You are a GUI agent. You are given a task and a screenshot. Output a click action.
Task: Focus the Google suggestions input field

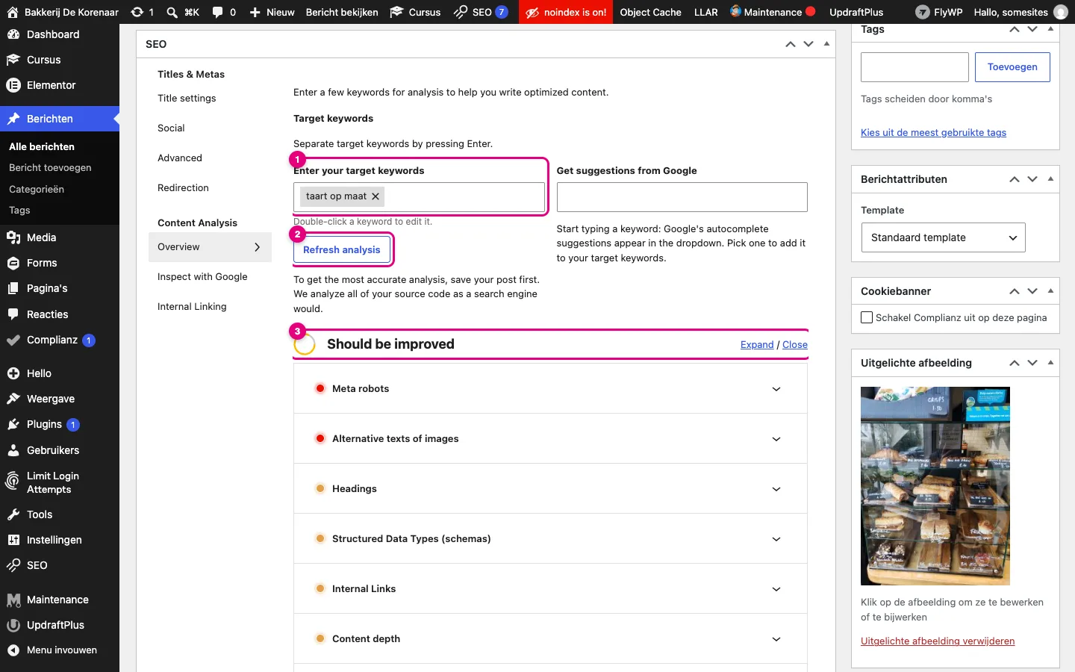pos(682,197)
